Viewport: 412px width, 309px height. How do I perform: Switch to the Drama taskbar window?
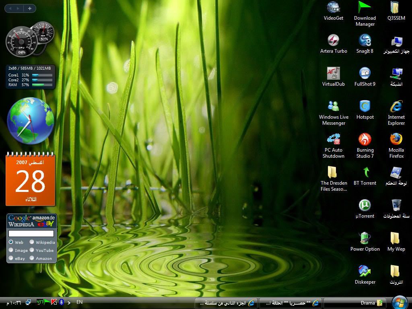point(354,303)
